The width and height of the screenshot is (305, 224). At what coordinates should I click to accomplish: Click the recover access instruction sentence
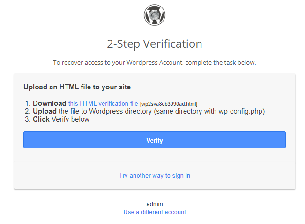tap(155, 63)
